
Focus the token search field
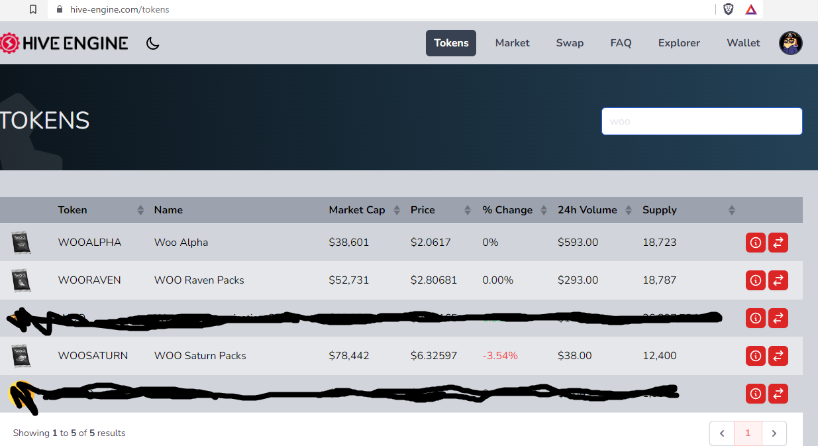click(x=702, y=121)
